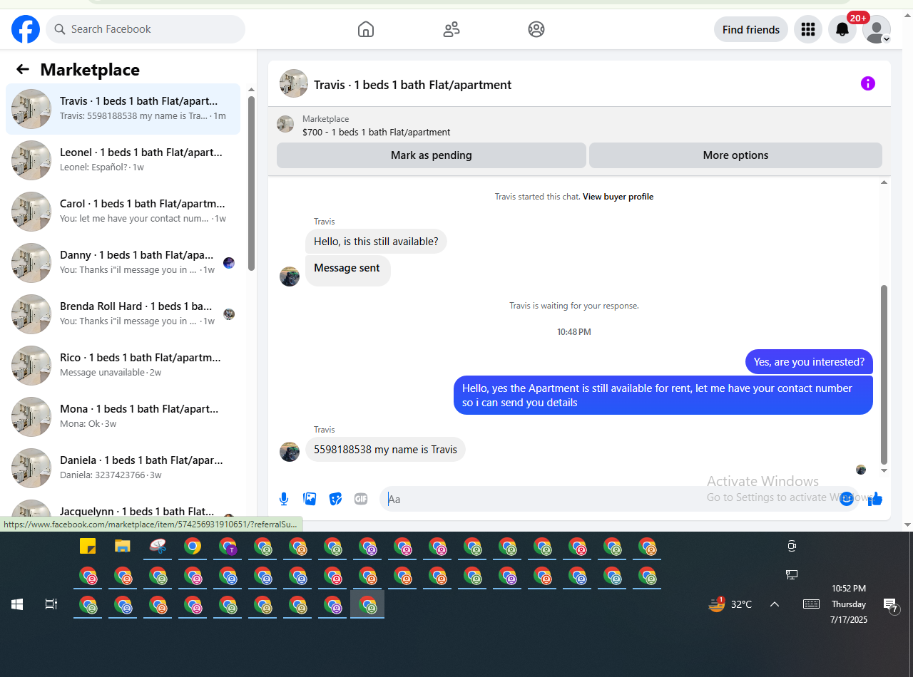Go to the Home feed icon

point(366,29)
